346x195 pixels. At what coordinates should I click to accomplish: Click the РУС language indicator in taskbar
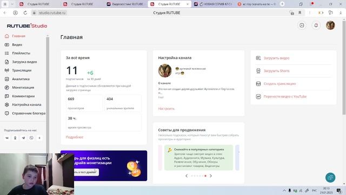point(314,190)
